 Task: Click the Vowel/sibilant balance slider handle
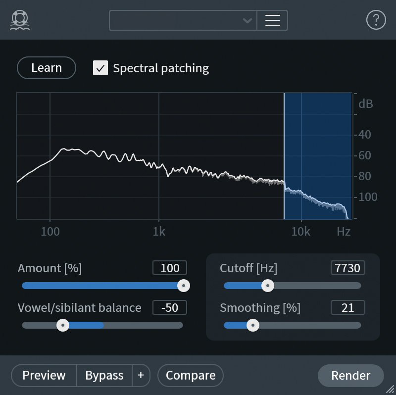coord(62,325)
